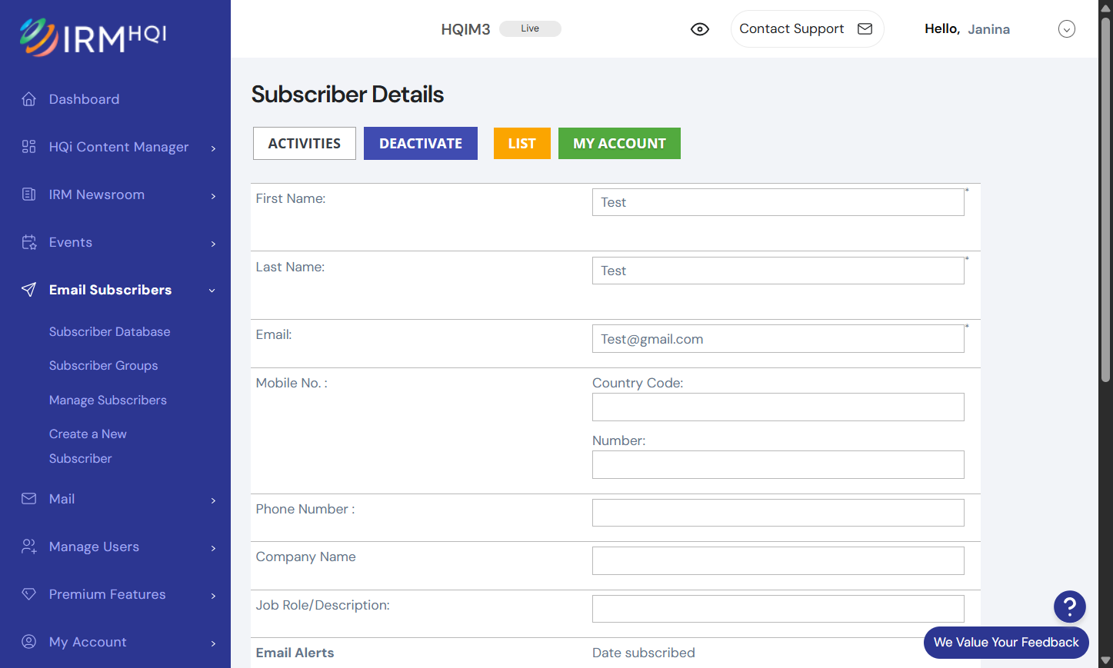Click the Premium Features diamond icon
Image resolution: width=1113 pixels, height=668 pixels.
click(29, 594)
